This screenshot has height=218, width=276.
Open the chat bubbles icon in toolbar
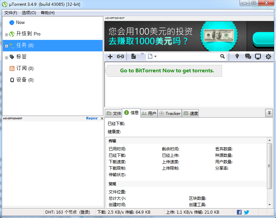pyautogui.click(x=248, y=56)
